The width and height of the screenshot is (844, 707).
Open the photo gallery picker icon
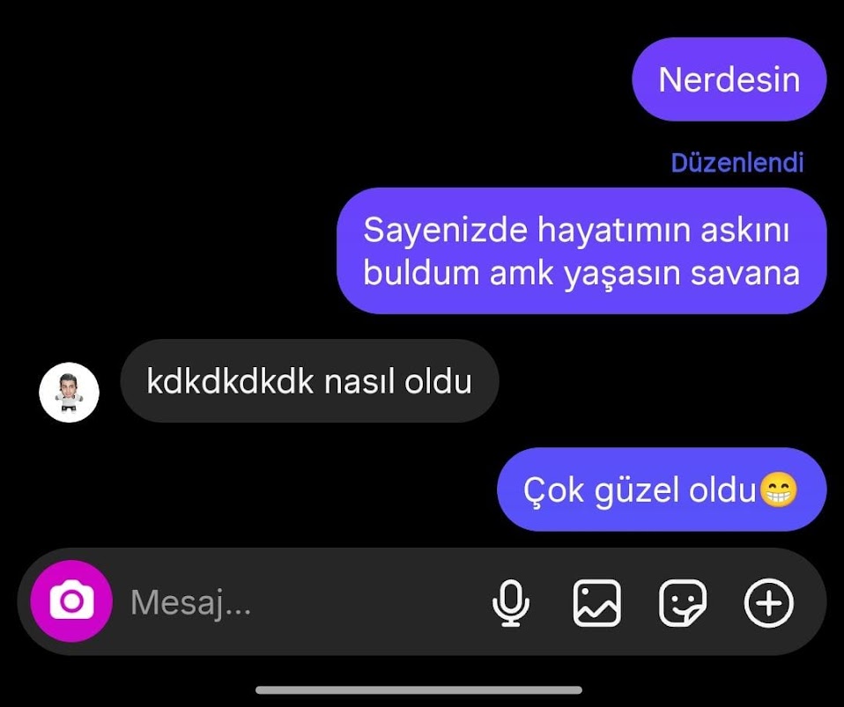pyautogui.click(x=596, y=602)
